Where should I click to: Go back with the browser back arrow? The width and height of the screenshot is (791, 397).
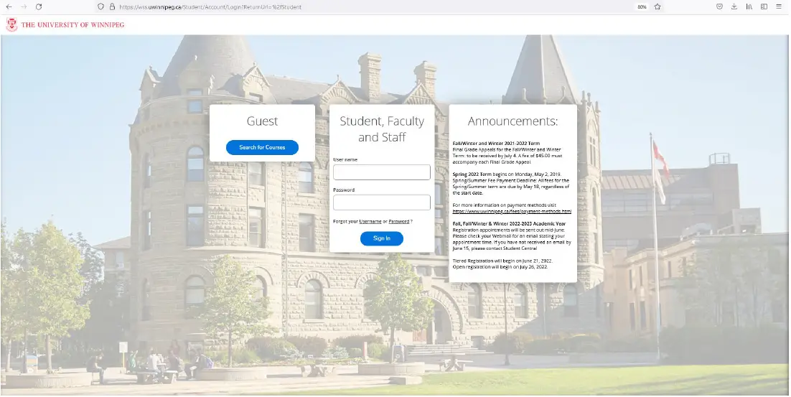click(9, 6)
